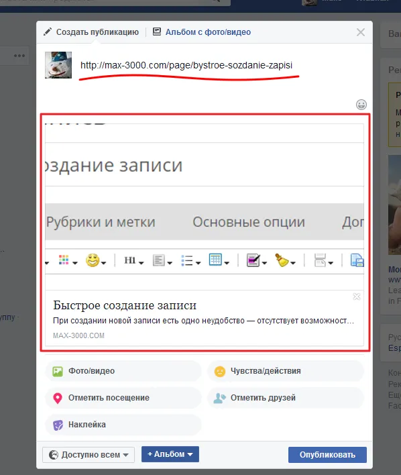Close the create post dialog
The image size is (401, 475).
[360, 32]
